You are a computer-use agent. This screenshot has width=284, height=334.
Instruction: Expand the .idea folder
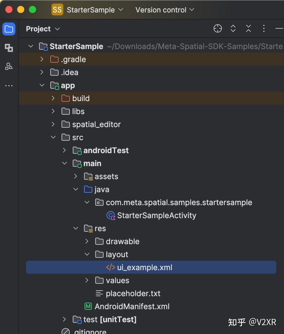click(42, 72)
